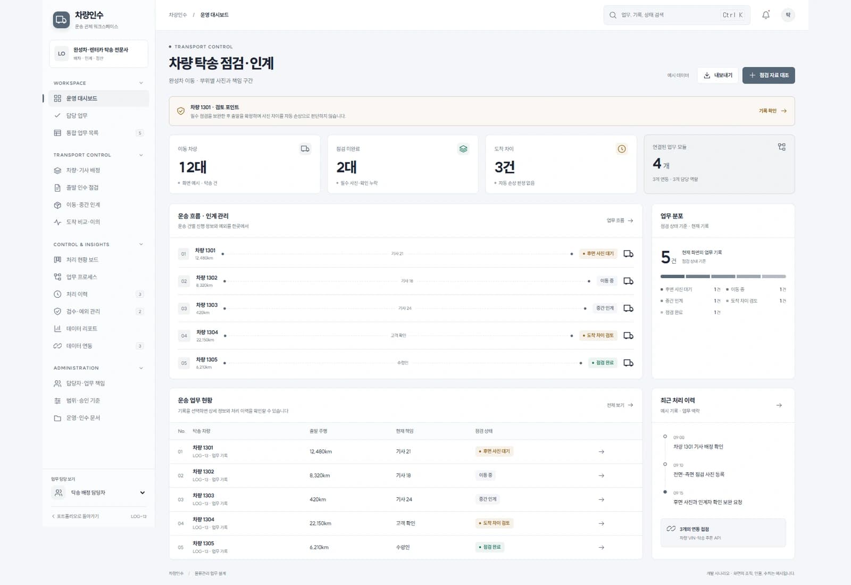This screenshot has width=851, height=585.
Task: Click module icon on 연결된 업무 모듈 card
Action: [x=781, y=147]
